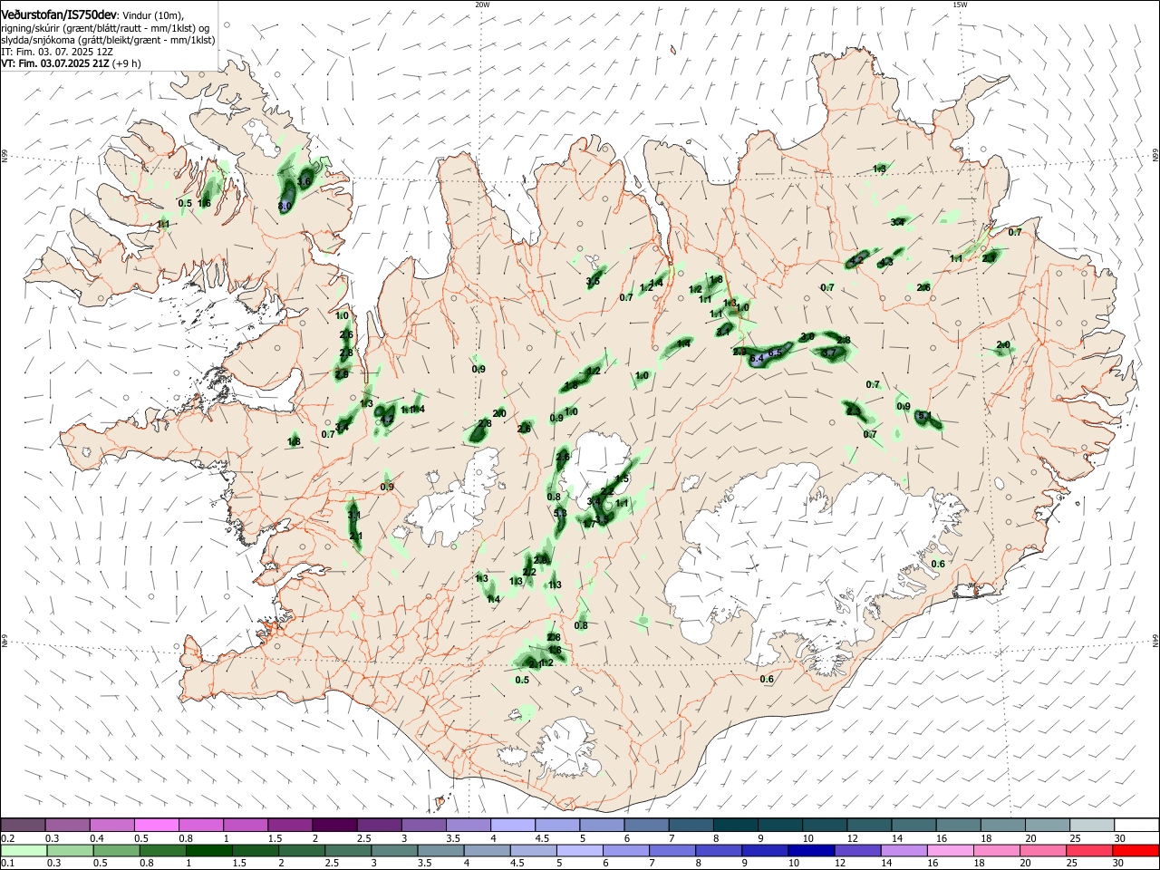Click the 'VT: Fim. 03.07.2025 21Z' valid time
The height and width of the screenshot is (870, 1160).
[55, 63]
